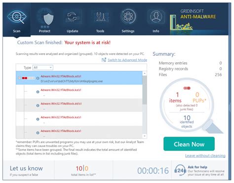Click Leave without cleaning link
This screenshot has width=234, height=183.
205,155
